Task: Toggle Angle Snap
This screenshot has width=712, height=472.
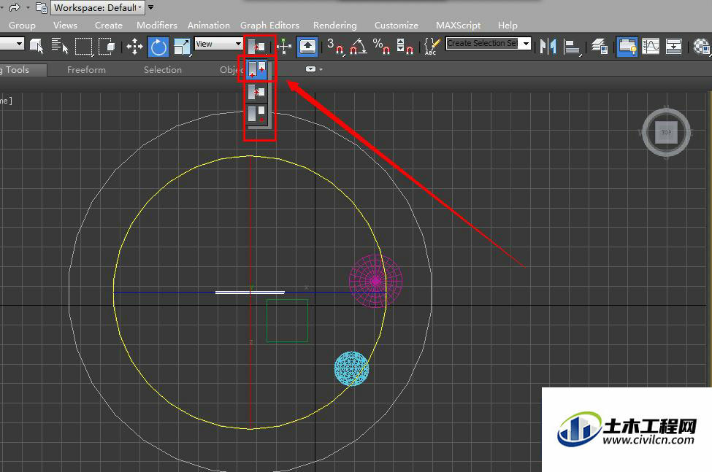Action: 359,46
